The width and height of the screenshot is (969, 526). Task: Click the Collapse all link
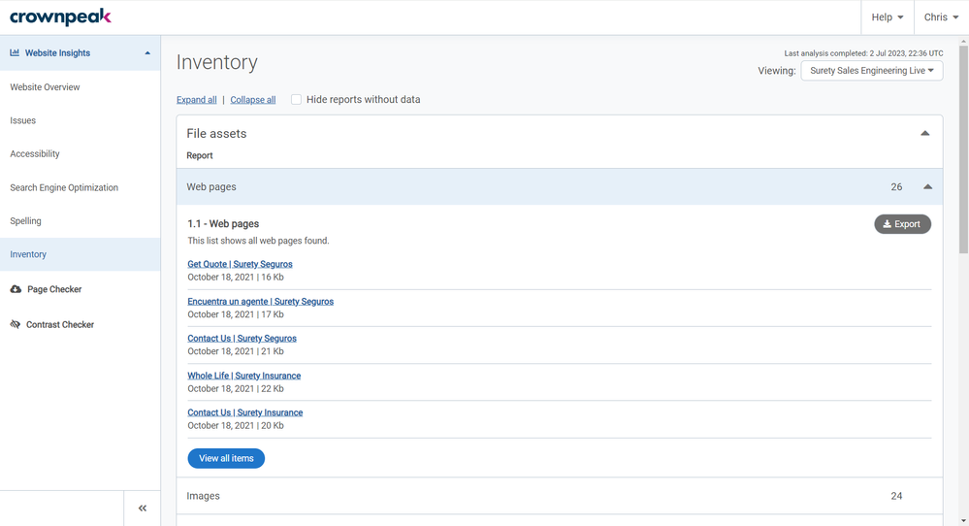point(253,100)
